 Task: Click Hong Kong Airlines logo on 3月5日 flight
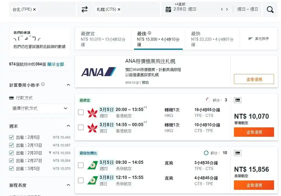pos(92,113)
